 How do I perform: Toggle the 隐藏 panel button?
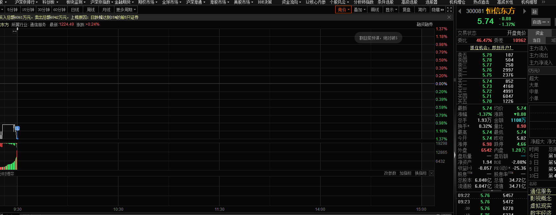point(438,10)
